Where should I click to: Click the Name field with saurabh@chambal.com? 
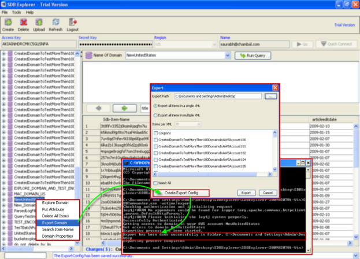coord(254,45)
